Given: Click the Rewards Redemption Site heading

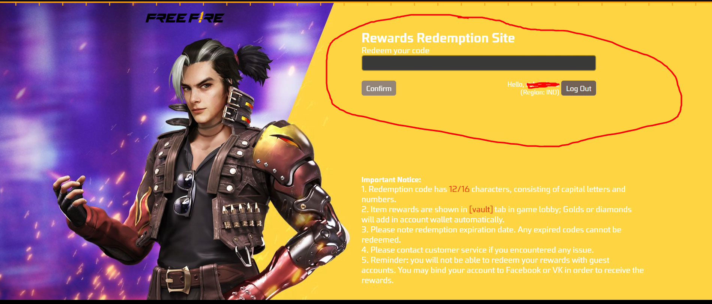Looking at the screenshot, I should pyautogui.click(x=438, y=38).
